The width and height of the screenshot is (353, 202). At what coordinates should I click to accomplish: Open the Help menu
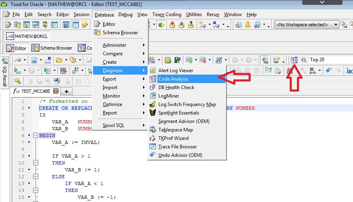click(x=251, y=15)
